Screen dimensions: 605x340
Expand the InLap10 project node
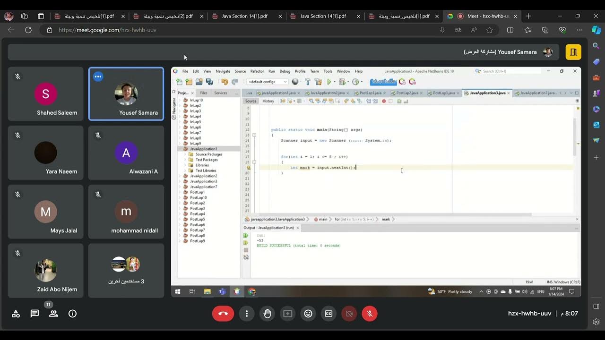pyautogui.click(x=180, y=100)
